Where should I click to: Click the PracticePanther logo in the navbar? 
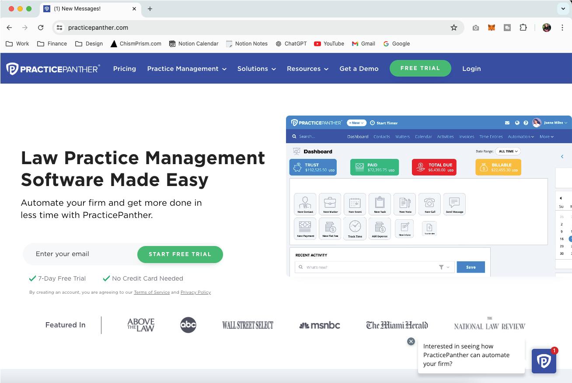pyautogui.click(x=53, y=69)
